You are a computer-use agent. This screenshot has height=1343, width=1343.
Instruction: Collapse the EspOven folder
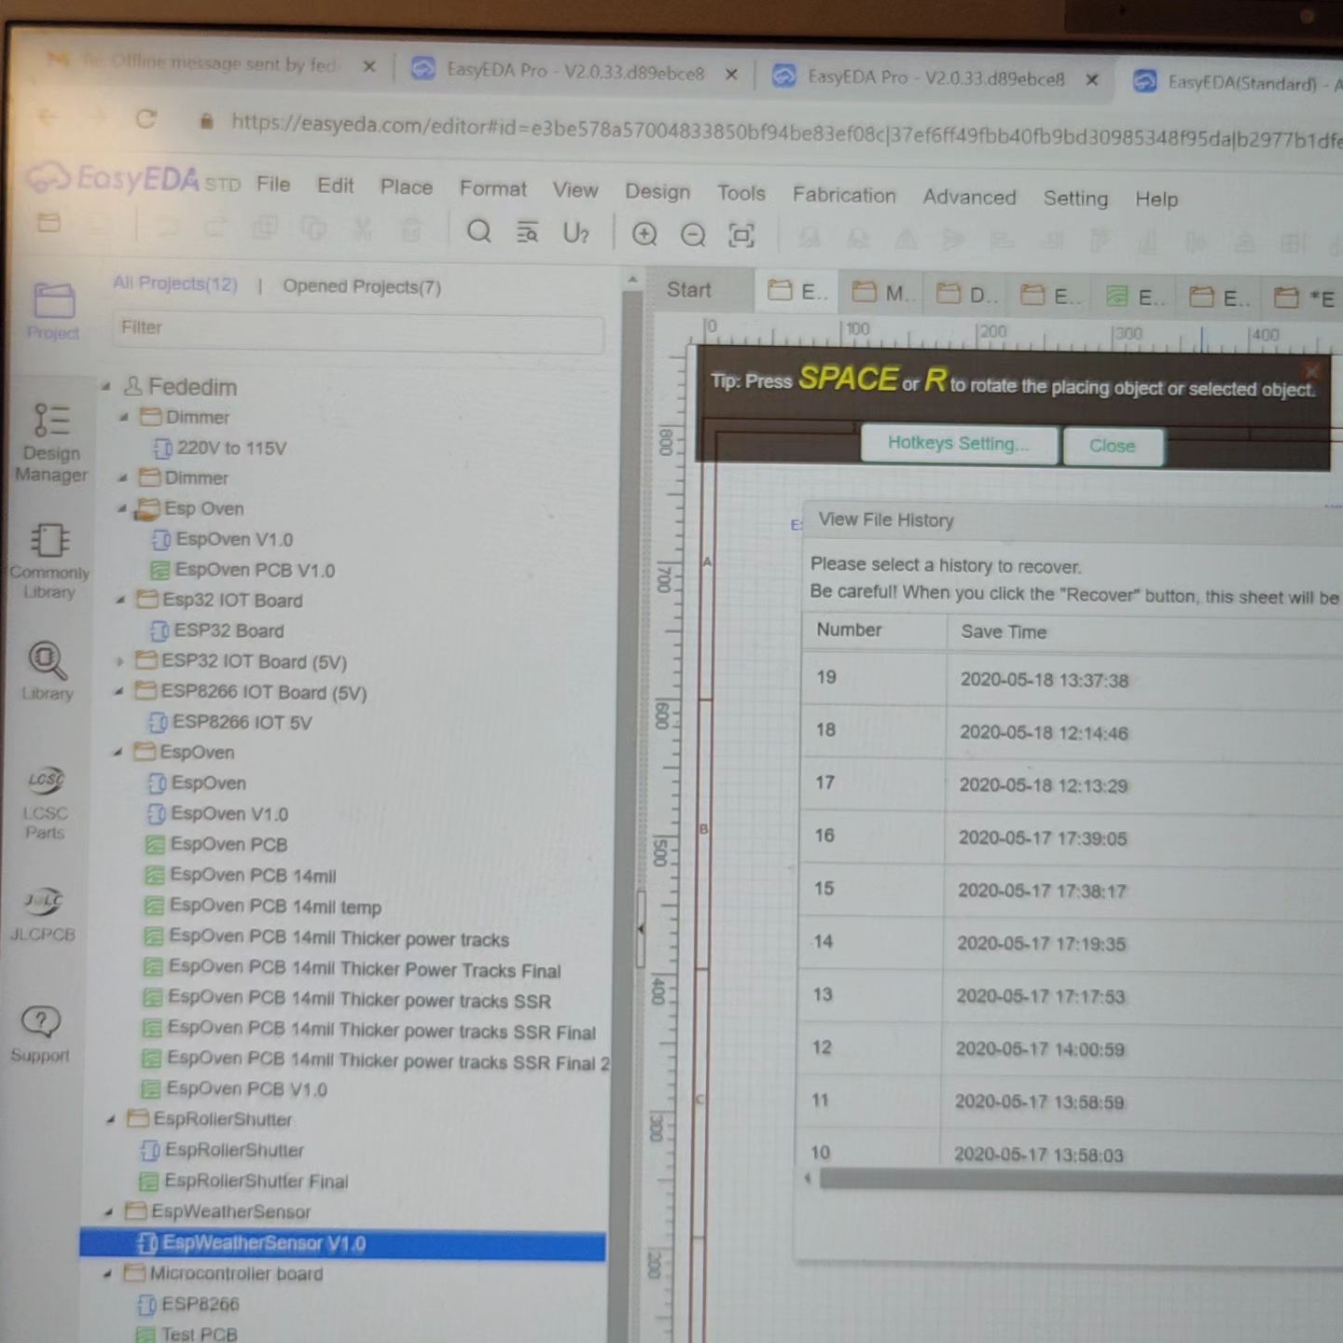click(117, 752)
